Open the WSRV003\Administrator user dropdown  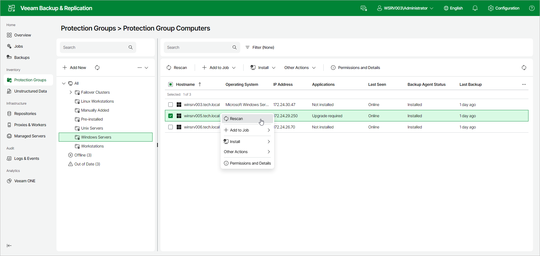pos(405,8)
